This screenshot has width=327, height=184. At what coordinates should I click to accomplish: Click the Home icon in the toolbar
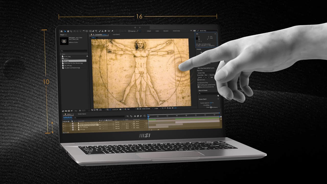pyautogui.click(x=62, y=31)
